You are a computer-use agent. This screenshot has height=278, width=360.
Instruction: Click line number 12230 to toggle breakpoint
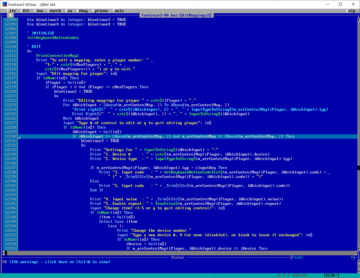tap(10, 136)
